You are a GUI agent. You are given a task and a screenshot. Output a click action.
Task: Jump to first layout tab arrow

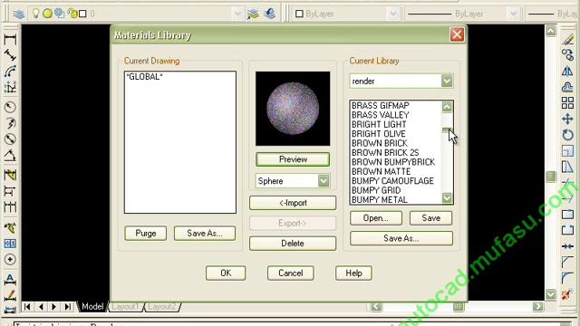point(27,306)
